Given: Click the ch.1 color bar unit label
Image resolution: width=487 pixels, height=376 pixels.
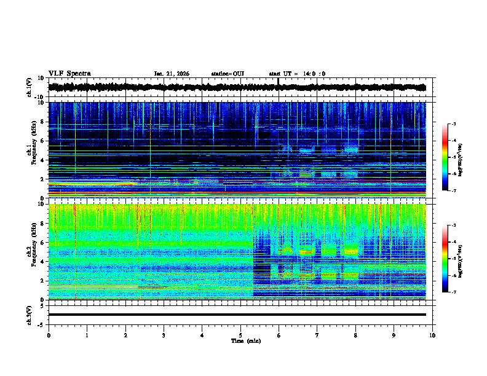Looking at the screenshot, I should (x=461, y=160).
